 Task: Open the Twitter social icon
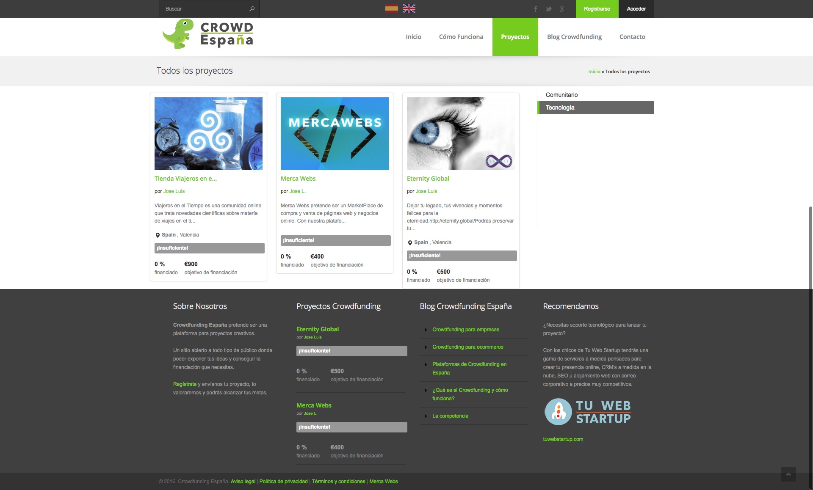[549, 9]
